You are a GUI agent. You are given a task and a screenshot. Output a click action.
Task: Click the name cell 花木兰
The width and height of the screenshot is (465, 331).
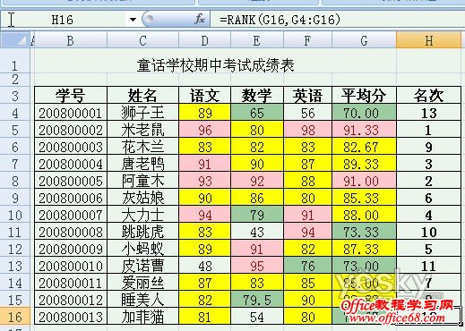(142, 147)
